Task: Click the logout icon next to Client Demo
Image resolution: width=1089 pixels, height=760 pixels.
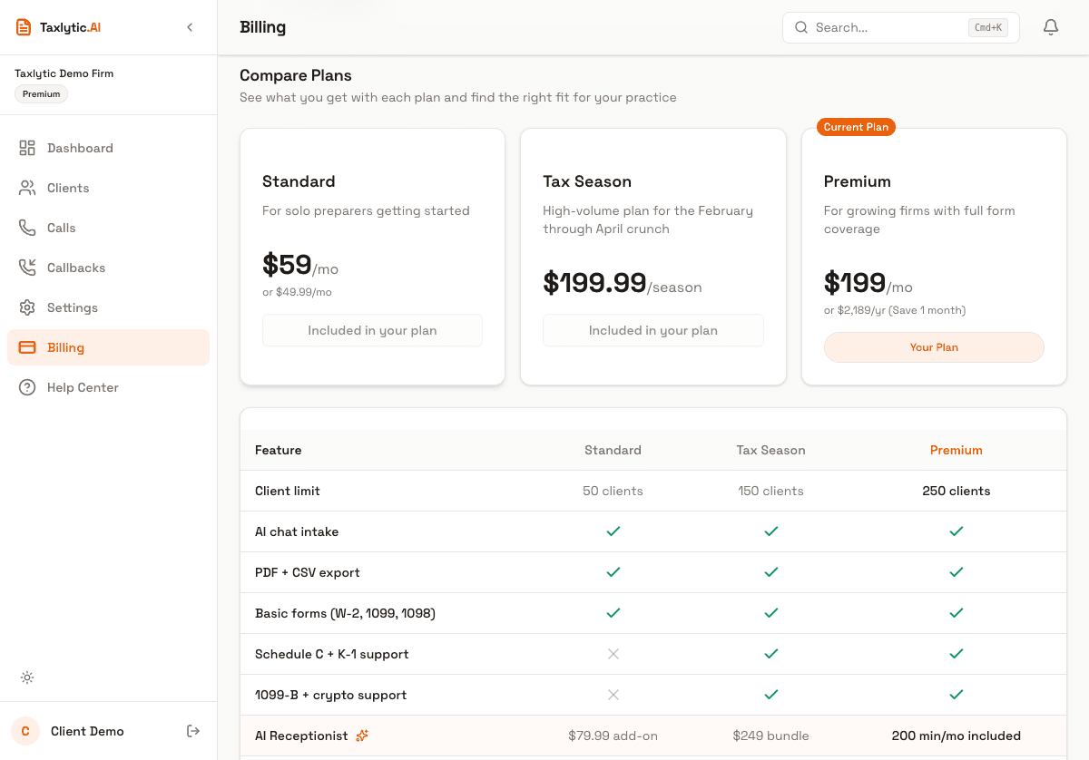Action: (193, 730)
